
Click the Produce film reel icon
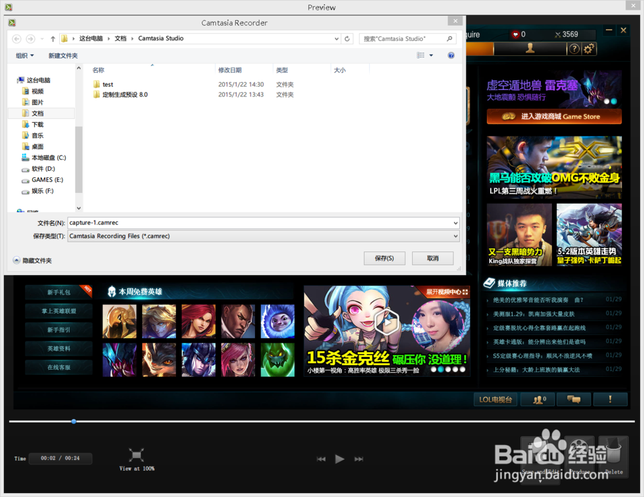580,455
